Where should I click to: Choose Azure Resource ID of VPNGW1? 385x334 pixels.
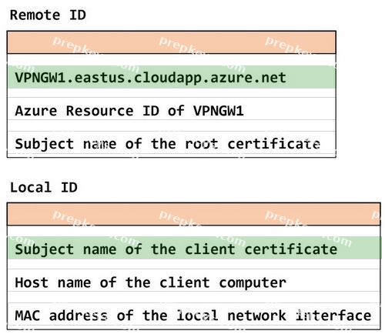coord(172,111)
